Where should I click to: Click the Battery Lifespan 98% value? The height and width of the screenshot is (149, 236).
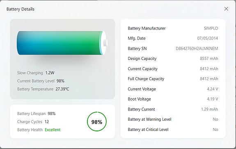pos(52,113)
